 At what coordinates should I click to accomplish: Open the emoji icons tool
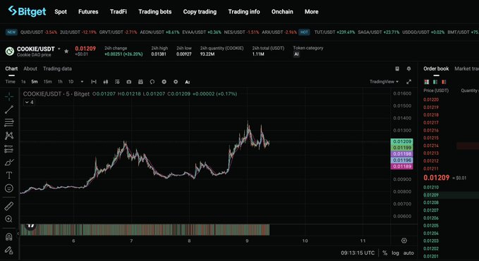click(9, 189)
